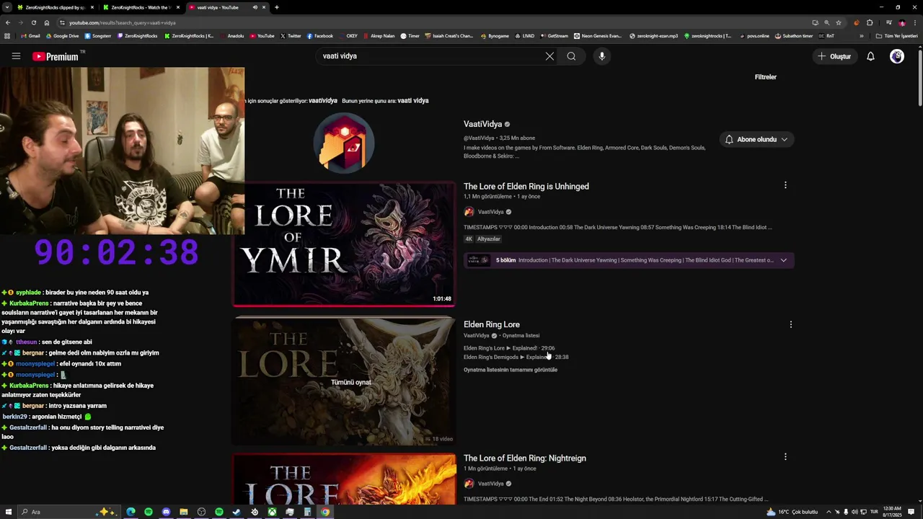
Task: Play The Lore of Ymir video thumbnail
Action: tap(344, 244)
